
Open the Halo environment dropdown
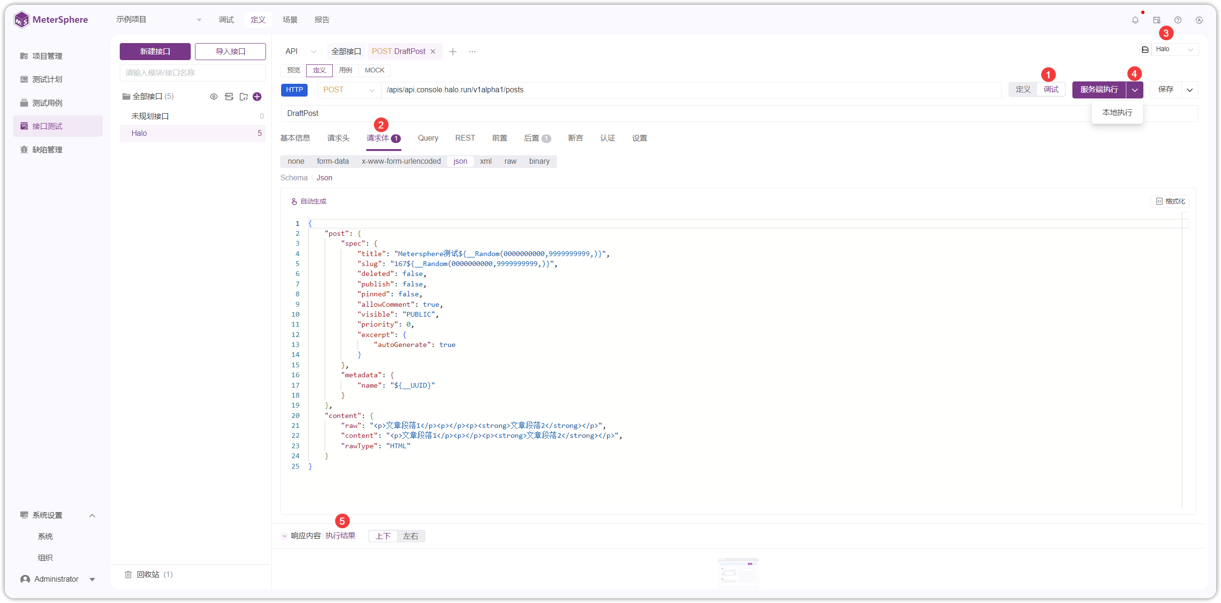click(x=1175, y=49)
